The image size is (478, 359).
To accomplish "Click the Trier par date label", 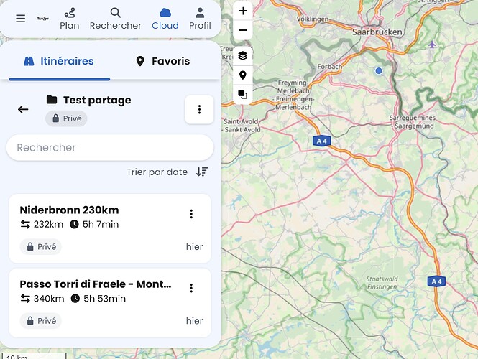I will (157, 172).
